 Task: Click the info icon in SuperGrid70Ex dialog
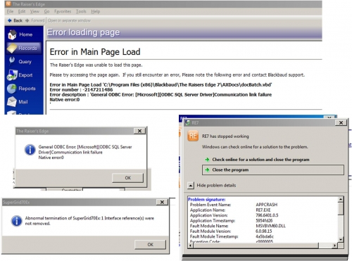pos(17,221)
